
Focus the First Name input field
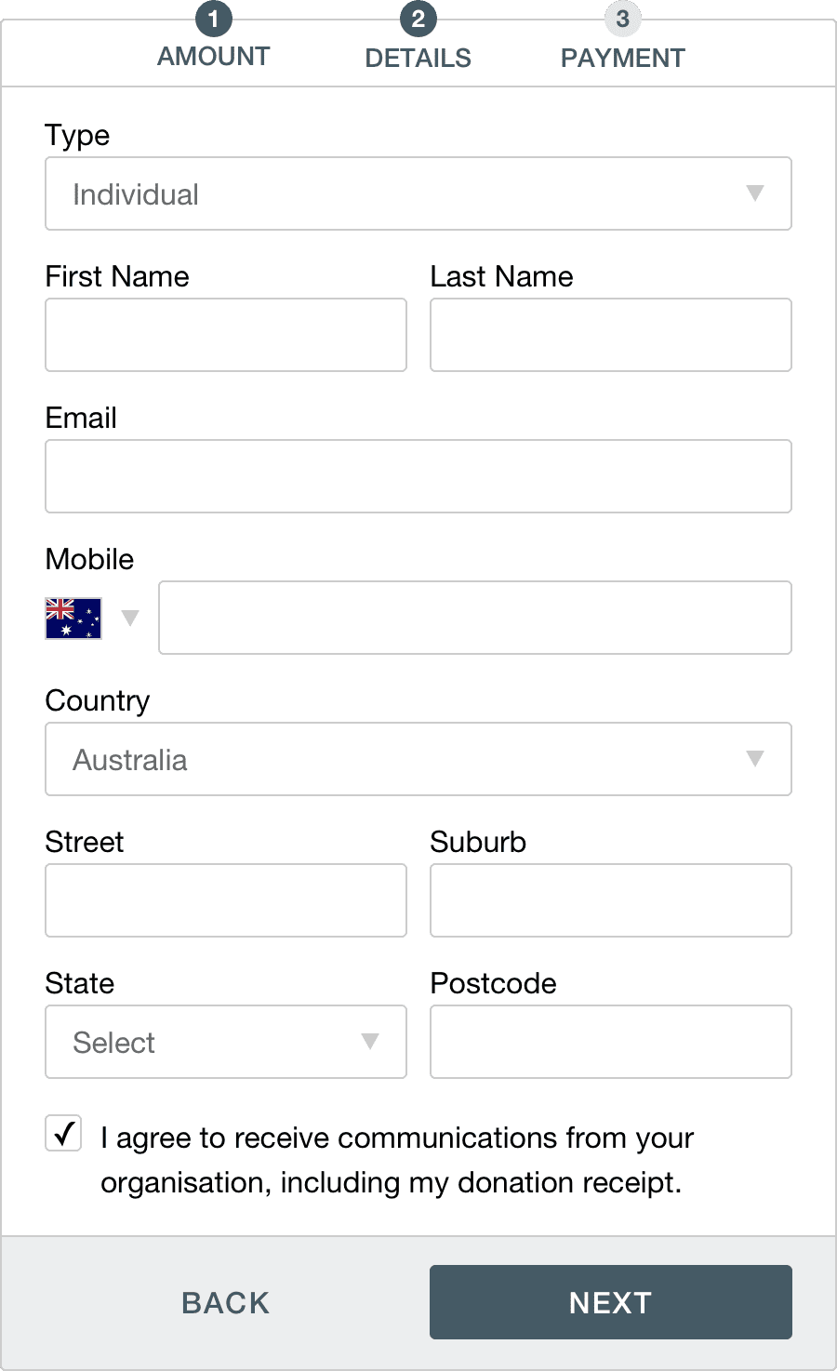click(226, 335)
